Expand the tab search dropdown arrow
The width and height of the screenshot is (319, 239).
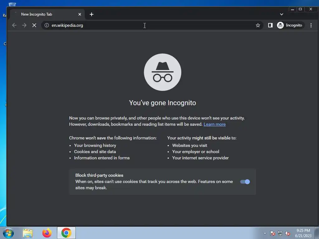282,14
